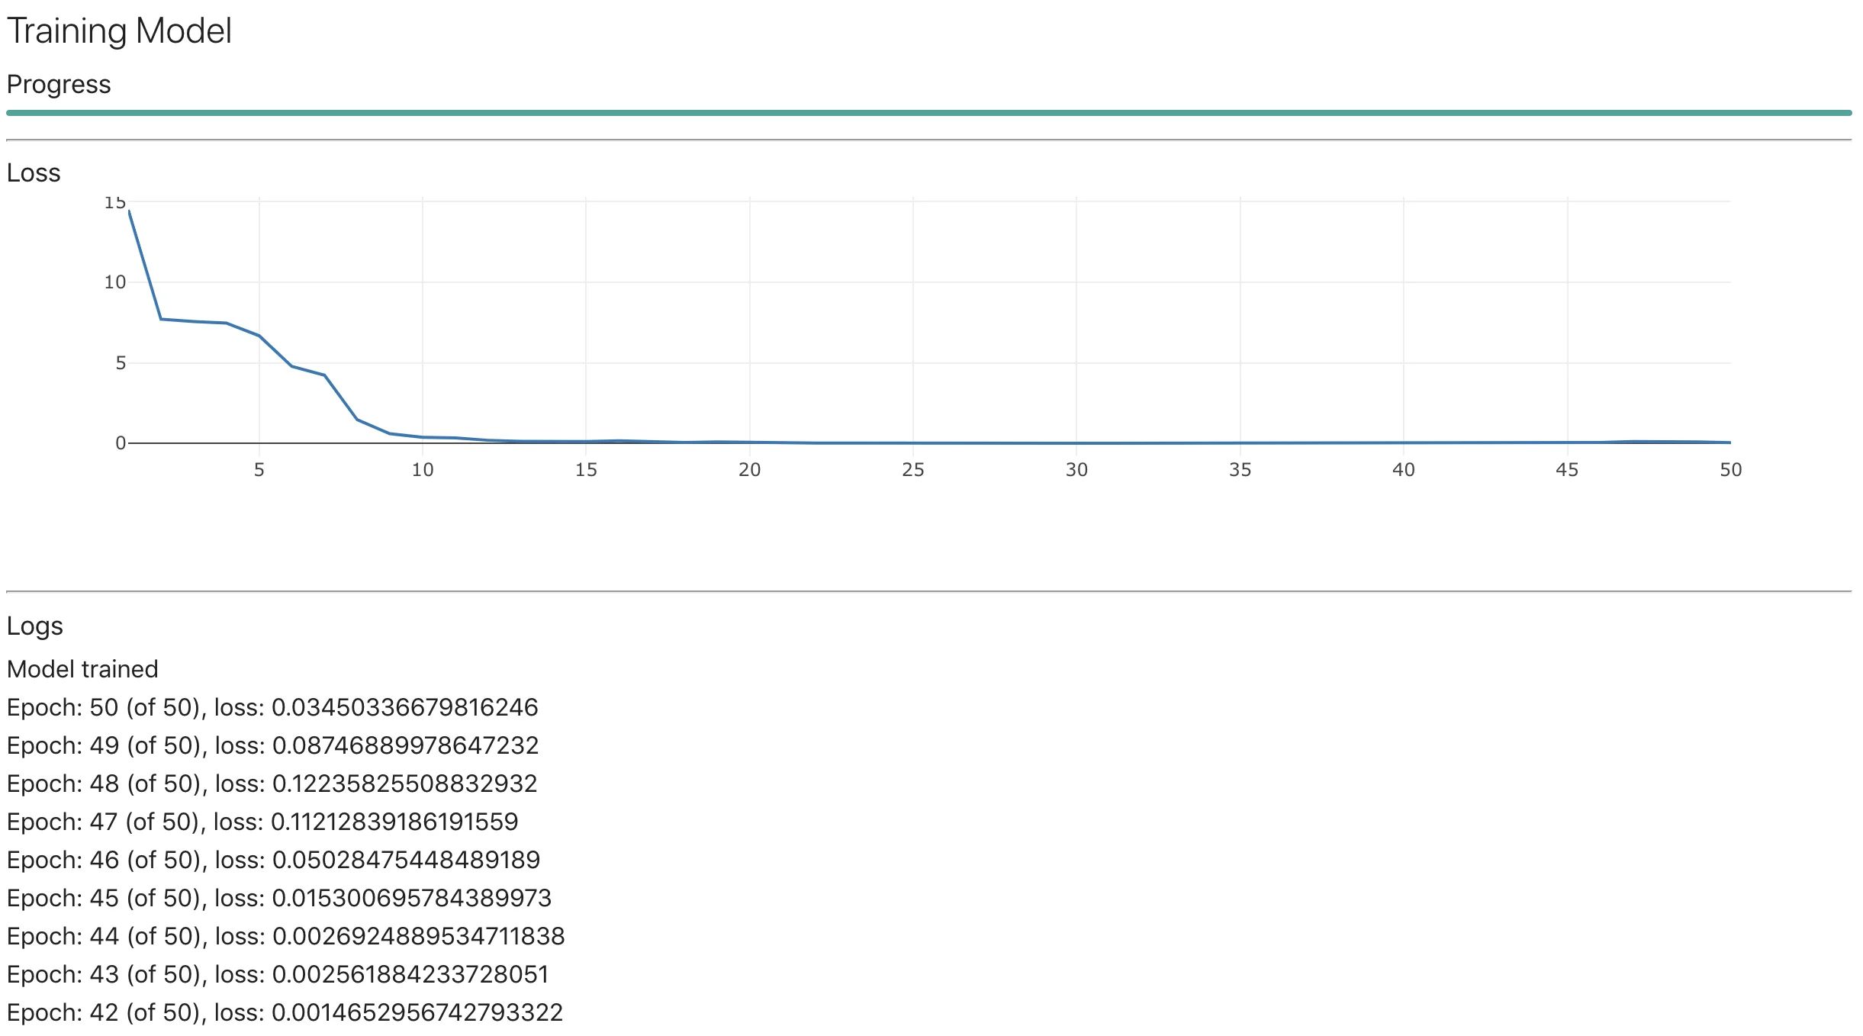
Task: Click the Epoch 46 loss log entry
Action: pyautogui.click(x=273, y=860)
